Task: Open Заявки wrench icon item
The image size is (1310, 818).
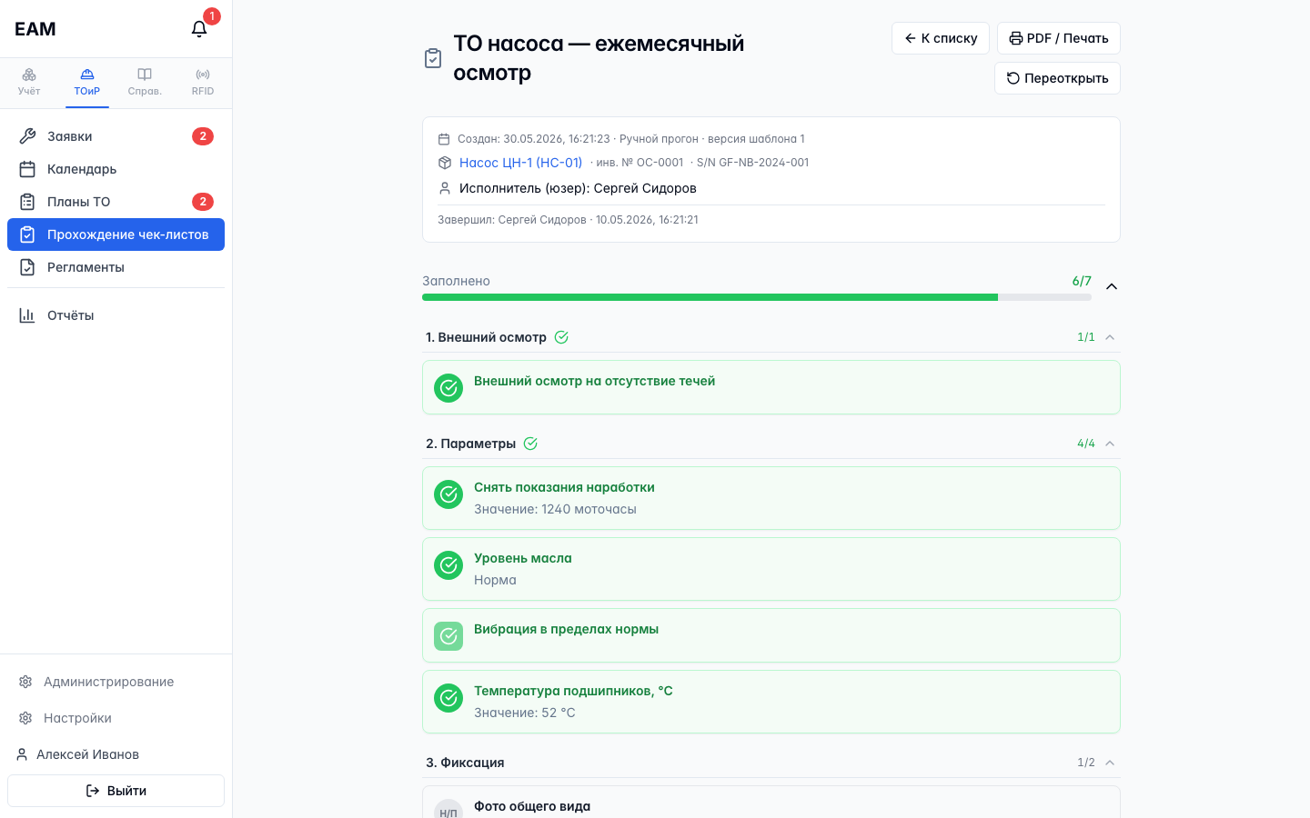Action: pos(27,136)
